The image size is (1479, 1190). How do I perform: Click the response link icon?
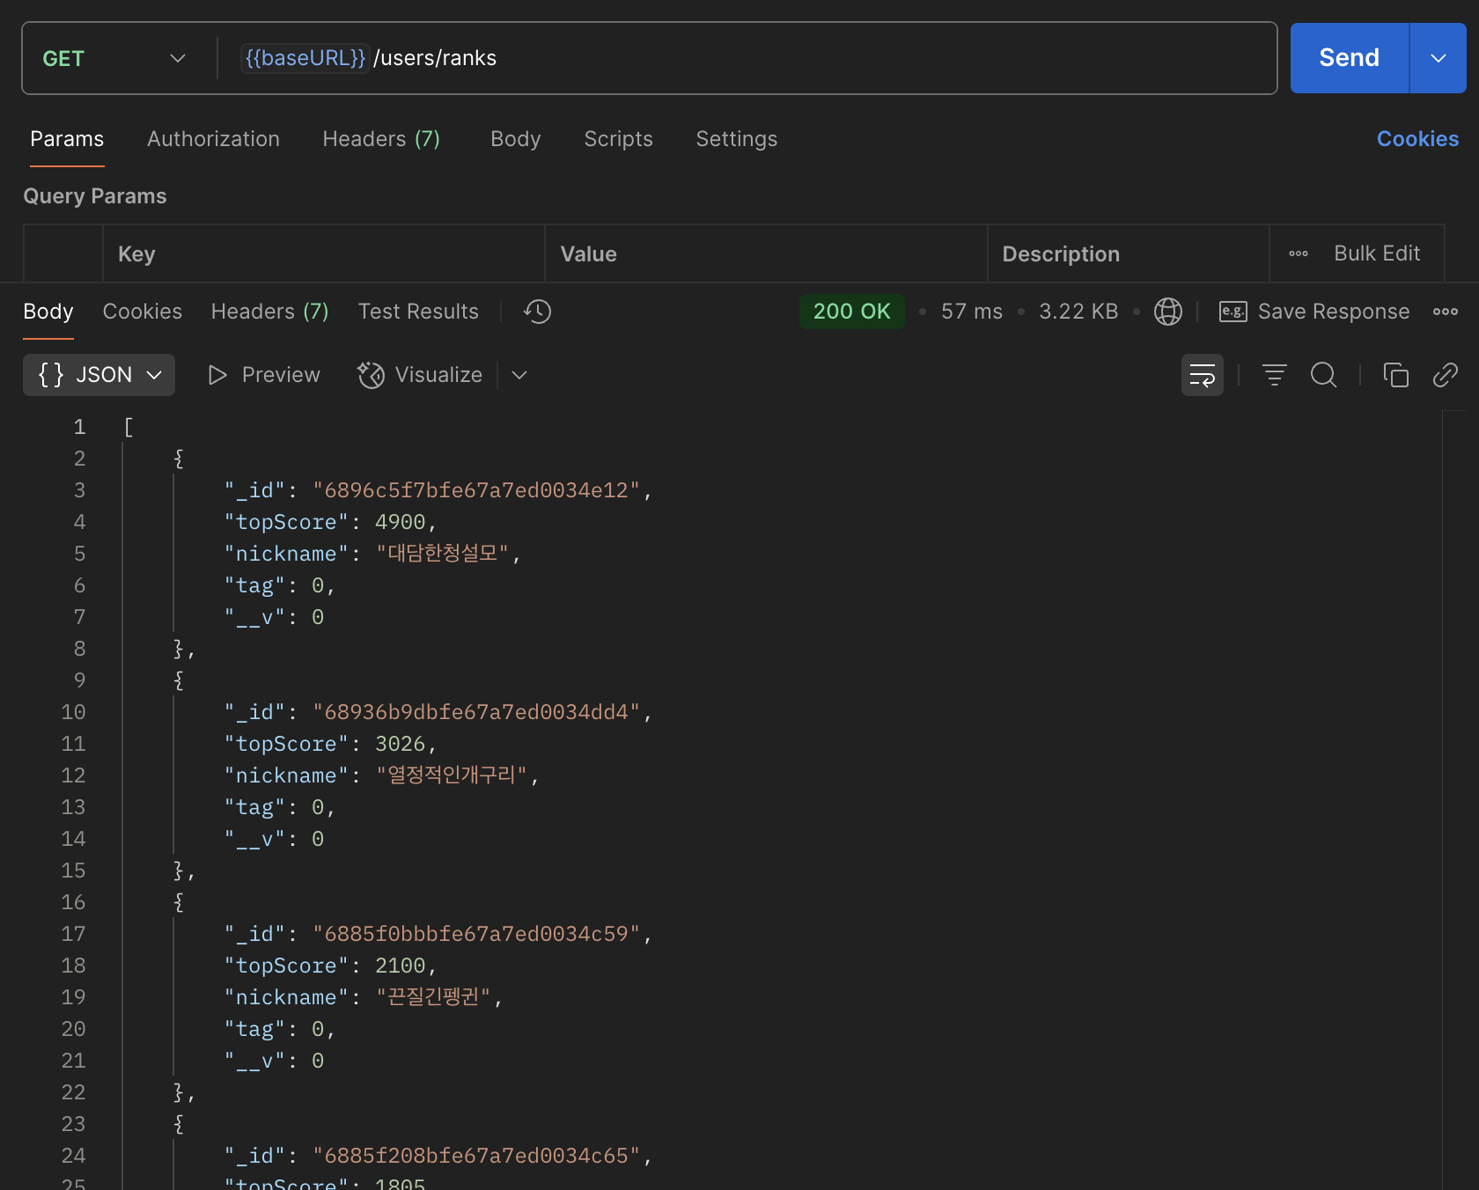tap(1446, 375)
